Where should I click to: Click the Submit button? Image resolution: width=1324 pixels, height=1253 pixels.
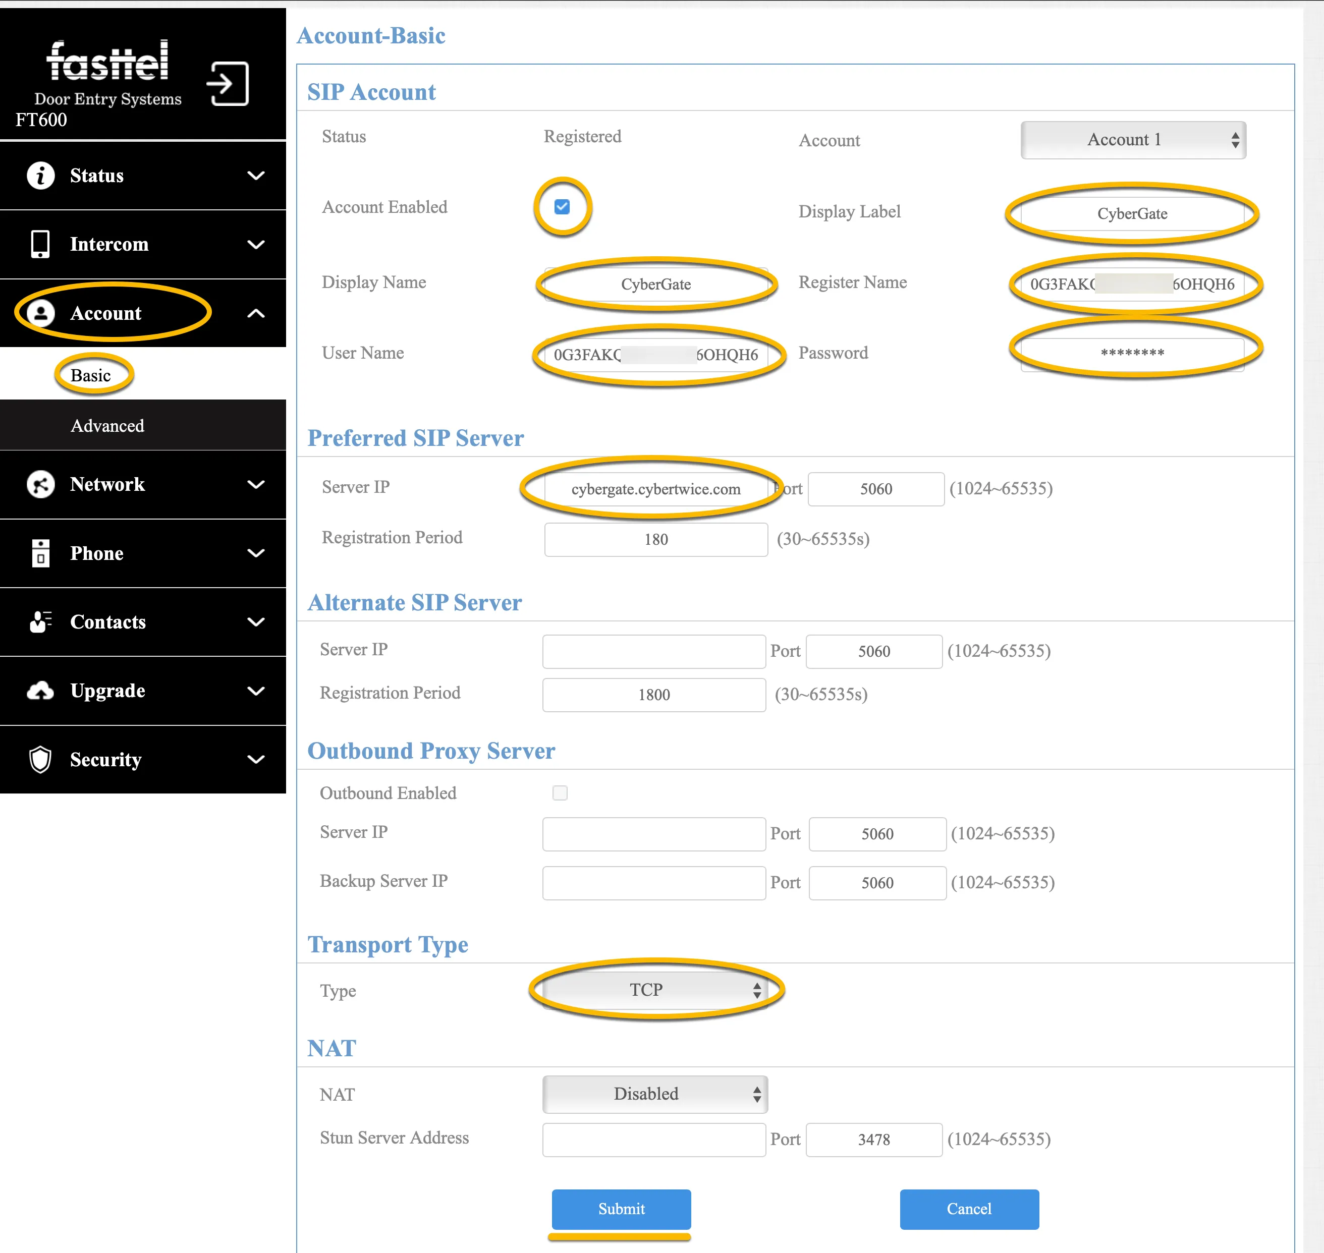pos(621,1209)
